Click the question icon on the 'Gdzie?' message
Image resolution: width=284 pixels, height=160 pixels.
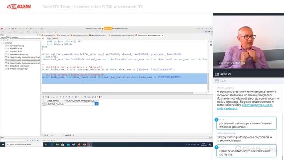click(217, 147)
